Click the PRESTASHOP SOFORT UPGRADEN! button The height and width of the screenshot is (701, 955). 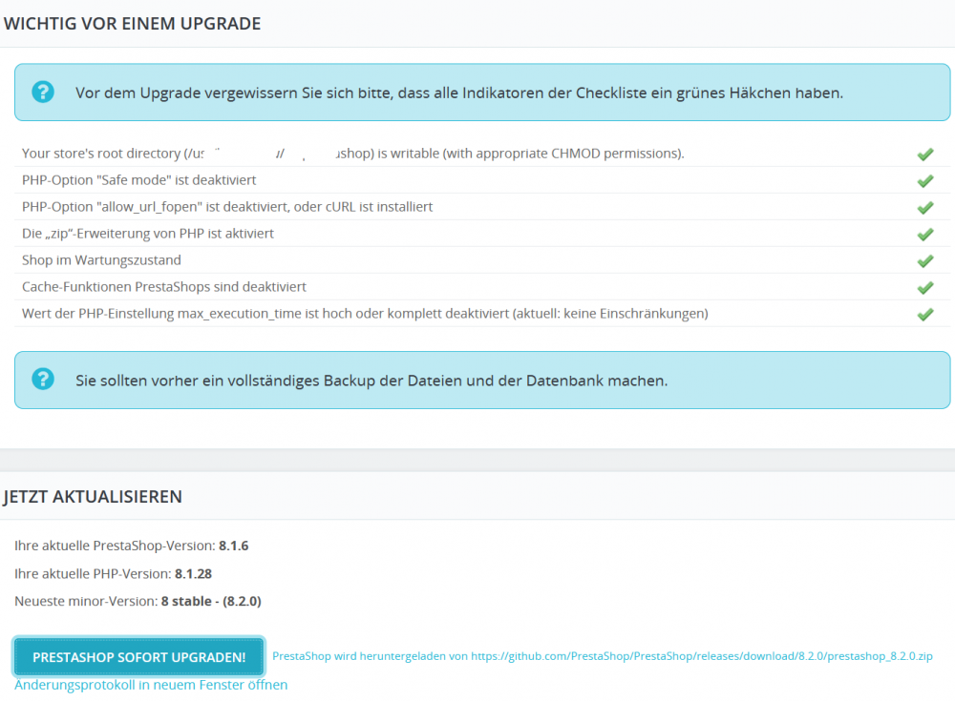(x=138, y=656)
